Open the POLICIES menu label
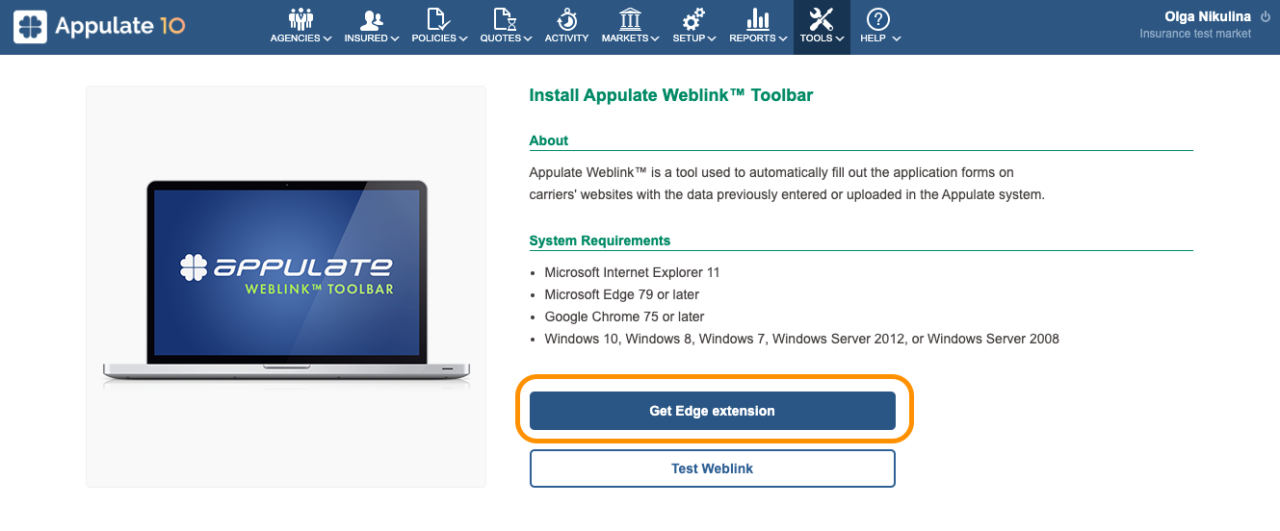Screen dimensions: 1280x531 434,38
